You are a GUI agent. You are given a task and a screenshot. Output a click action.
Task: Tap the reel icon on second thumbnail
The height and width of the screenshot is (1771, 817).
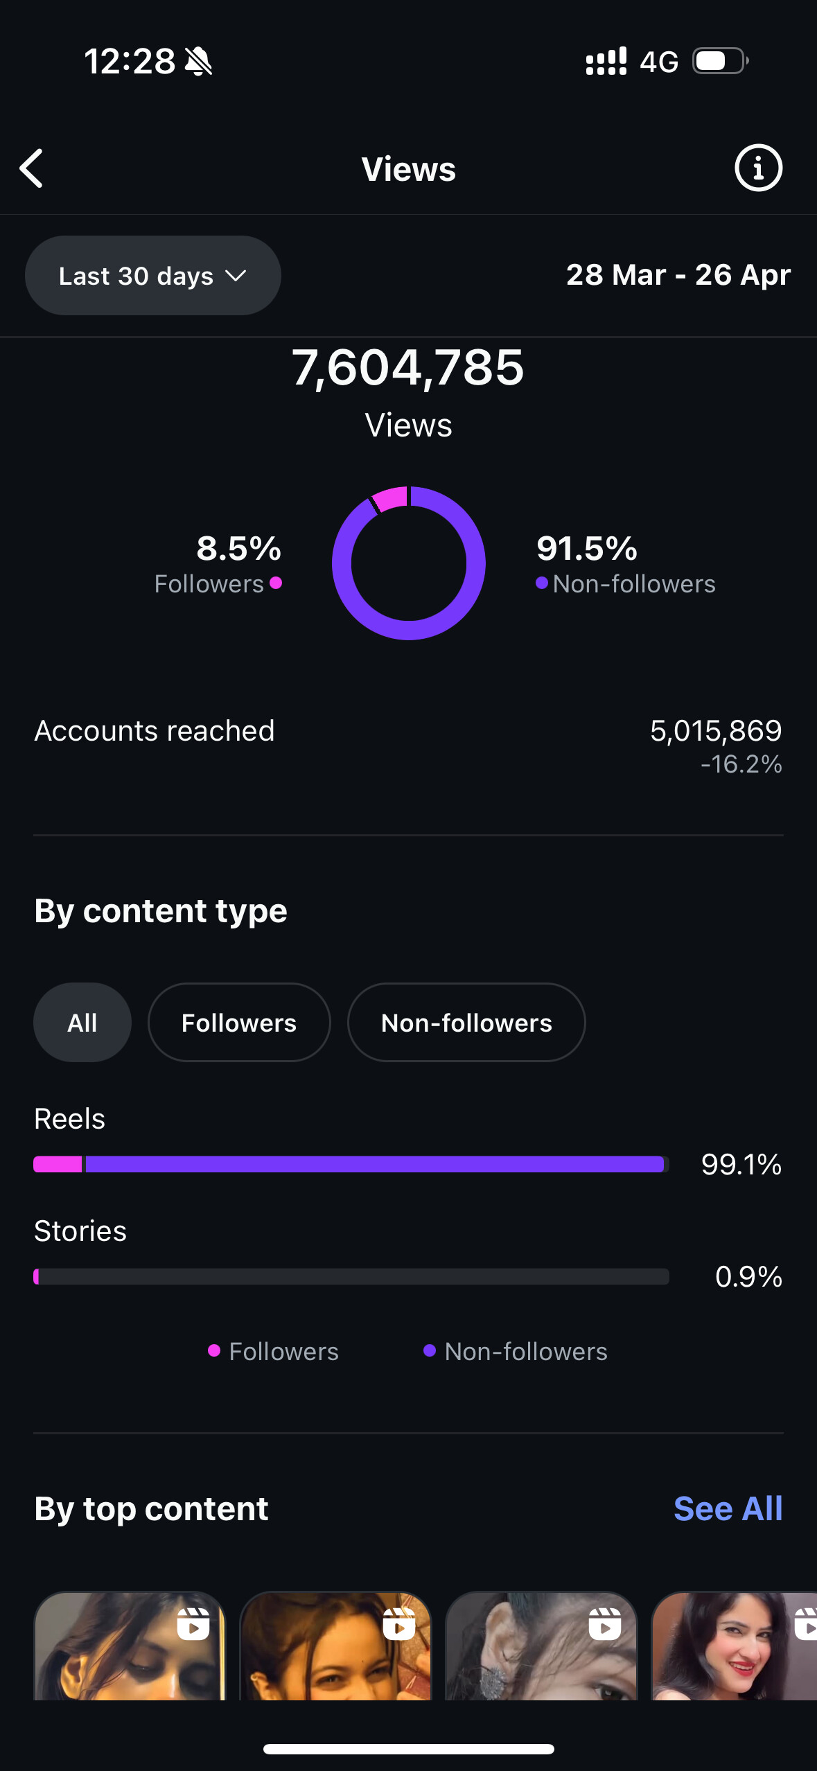399,1623
